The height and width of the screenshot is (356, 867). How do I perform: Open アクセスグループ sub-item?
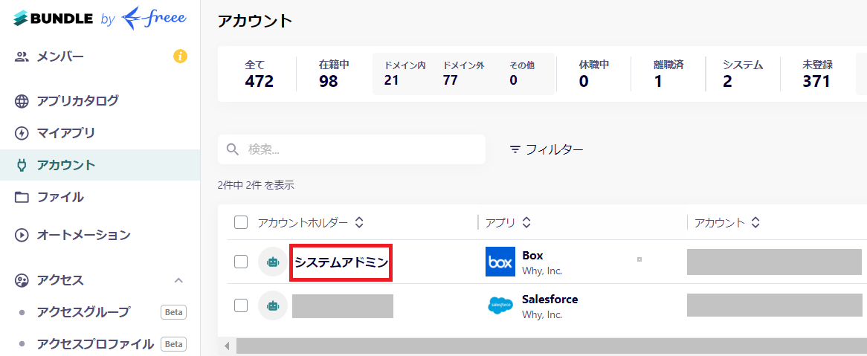pyautogui.click(x=83, y=312)
